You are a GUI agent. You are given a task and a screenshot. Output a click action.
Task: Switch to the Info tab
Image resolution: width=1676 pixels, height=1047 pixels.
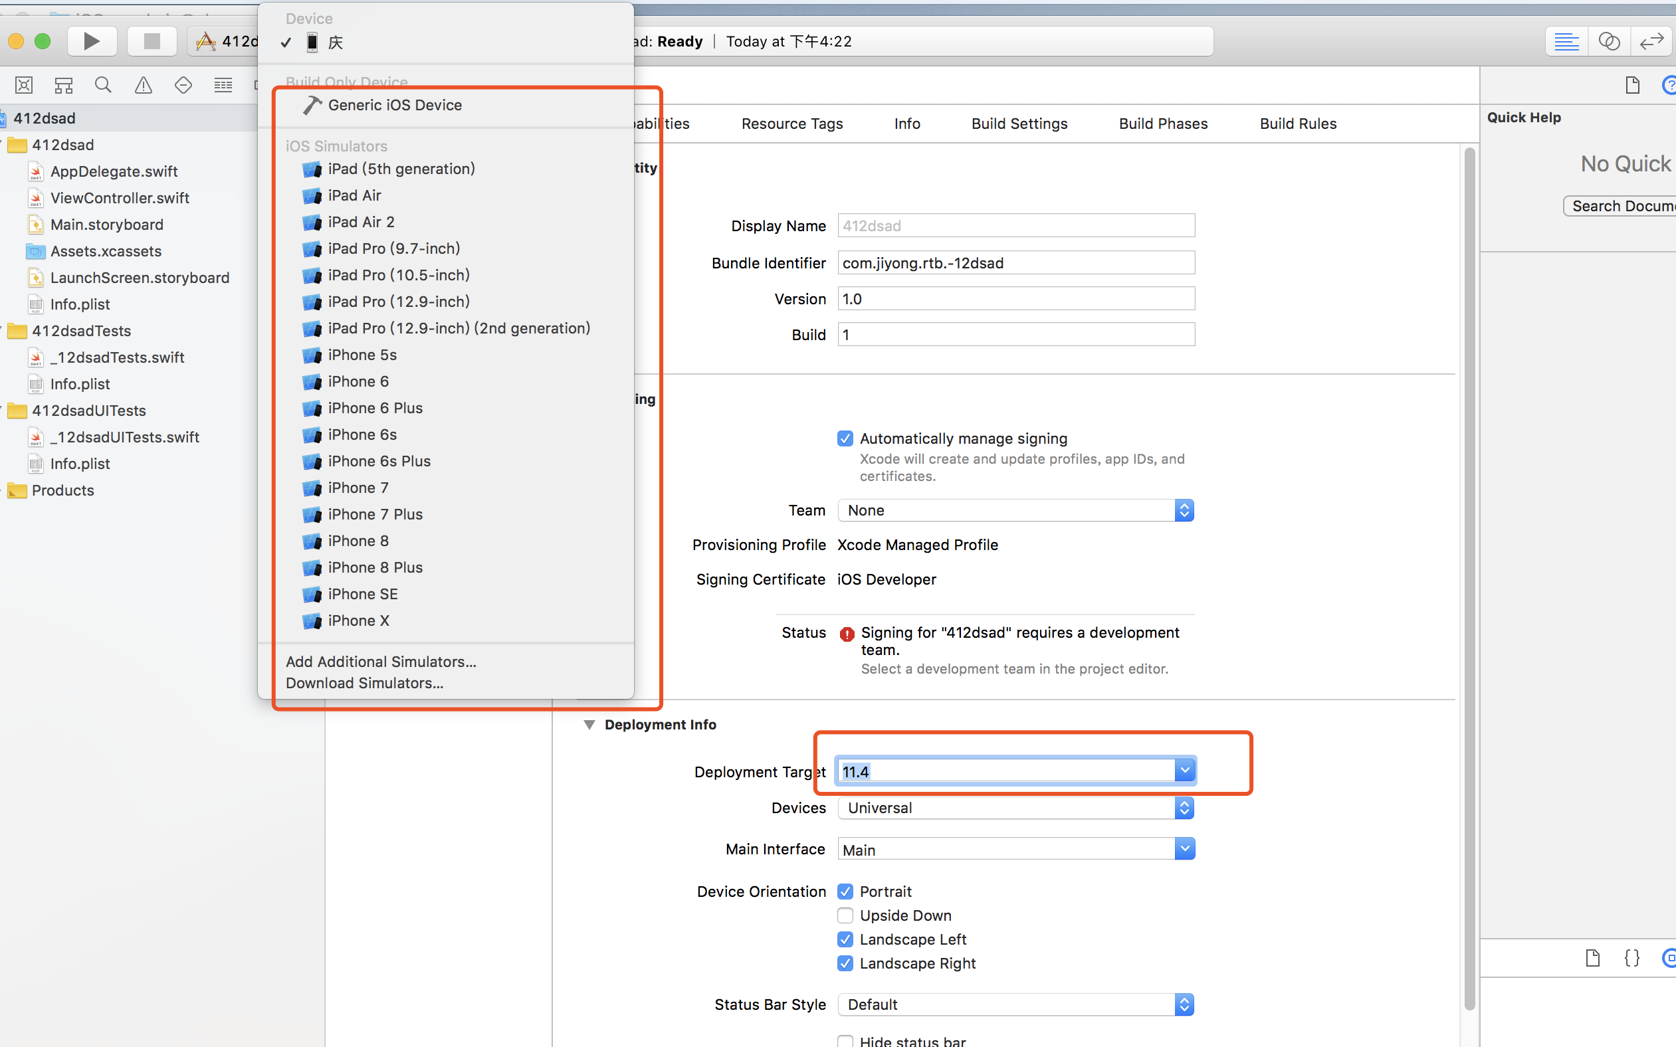click(x=906, y=124)
